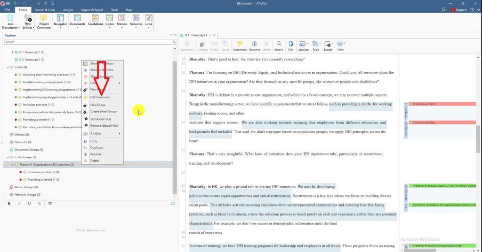The width and height of the screenshot is (482, 252).
Task: Open Memos manager icon
Action: [122, 22]
